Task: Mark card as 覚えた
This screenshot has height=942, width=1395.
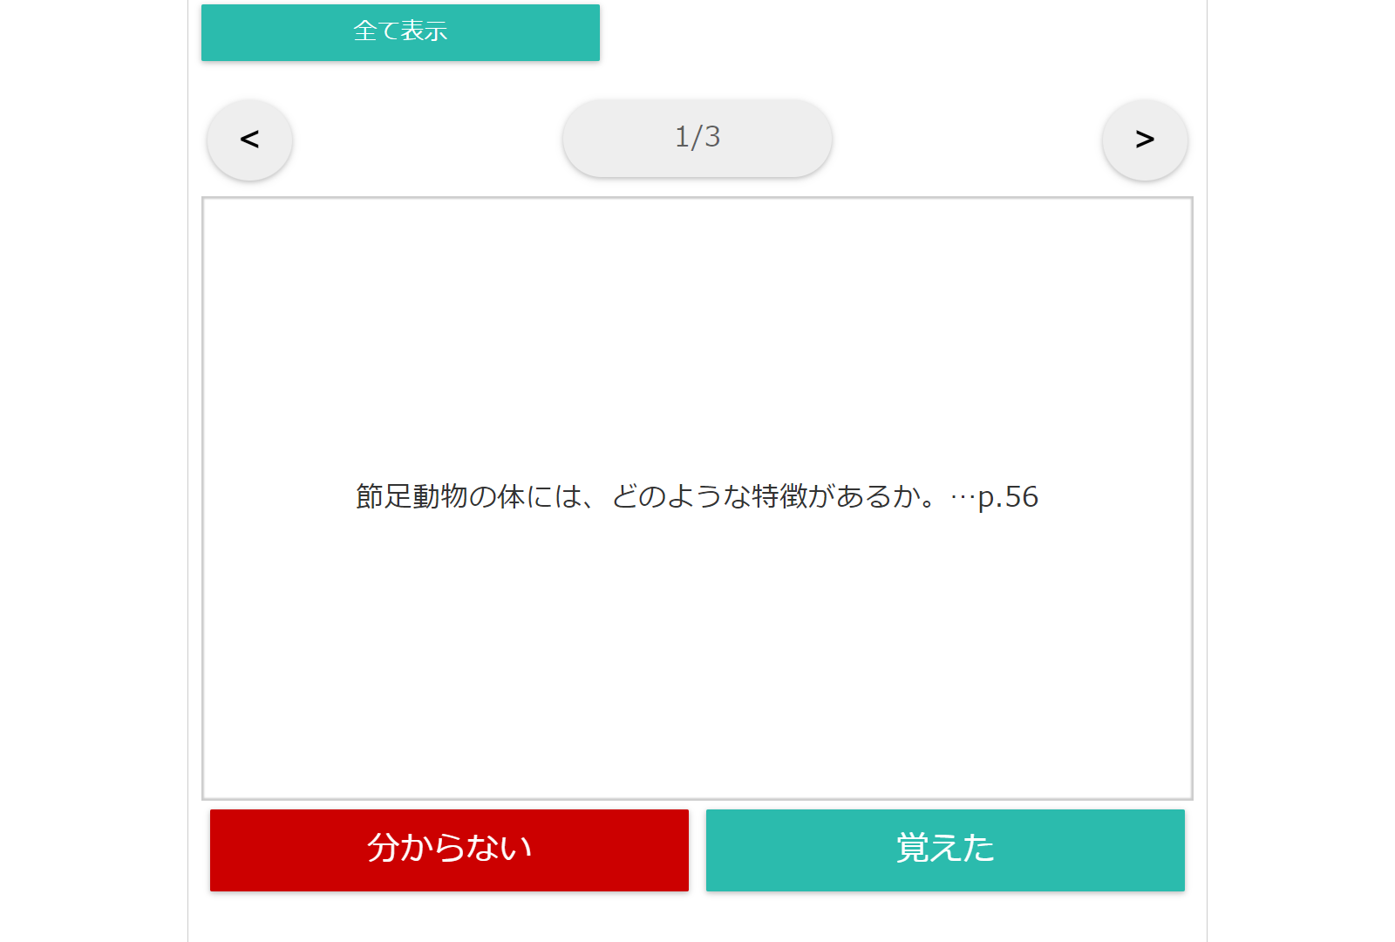Action: point(945,850)
